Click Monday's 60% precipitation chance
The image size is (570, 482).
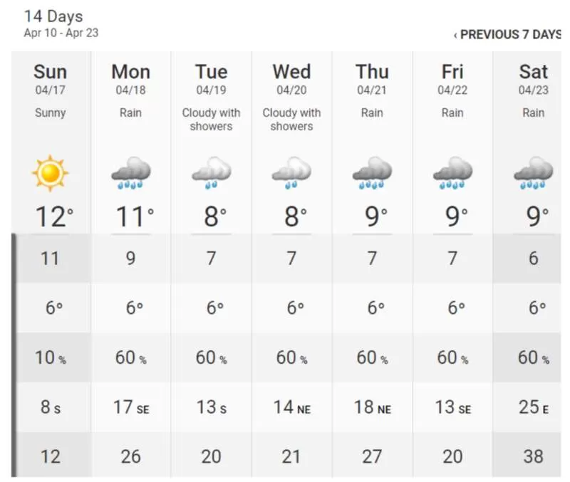(131, 357)
